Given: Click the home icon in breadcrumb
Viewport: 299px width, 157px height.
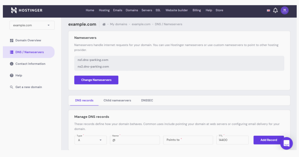Looking at the screenshot, I should pos(104,24).
